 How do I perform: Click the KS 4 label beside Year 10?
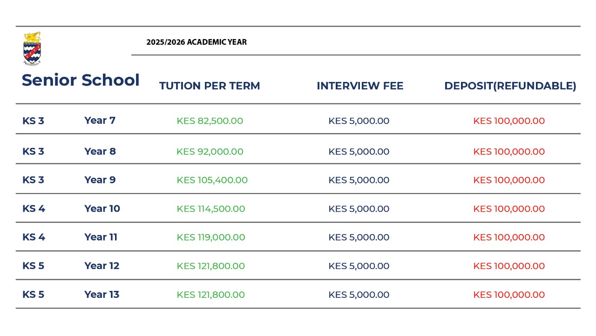(x=34, y=209)
